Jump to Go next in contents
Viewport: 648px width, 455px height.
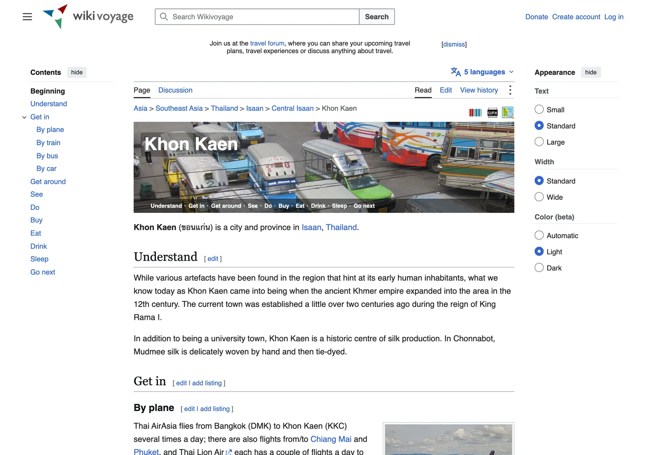click(x=43, y=272)
